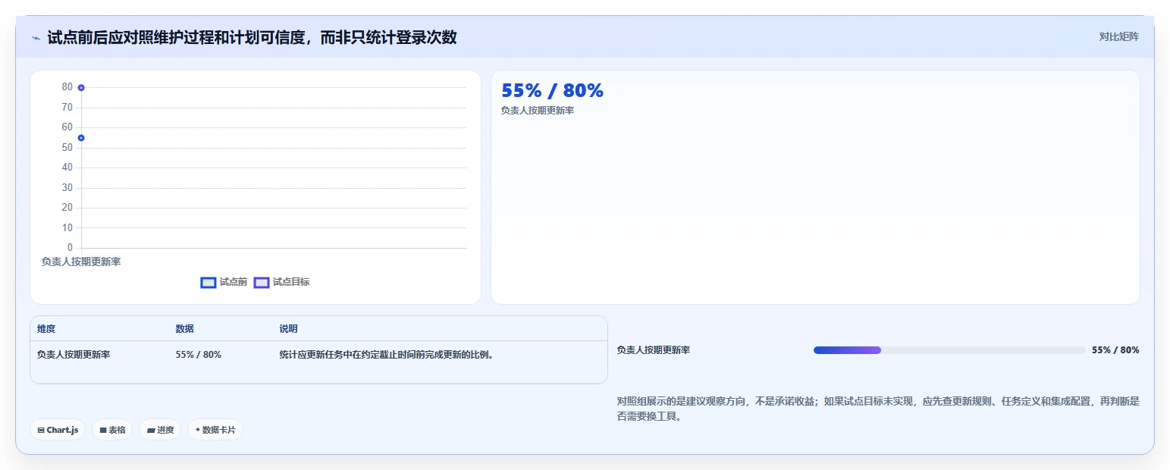Image resolution: width=1170 pixels, height=470 pixels.
Task: Click the 数据 column header
Action: pos(185,329)
